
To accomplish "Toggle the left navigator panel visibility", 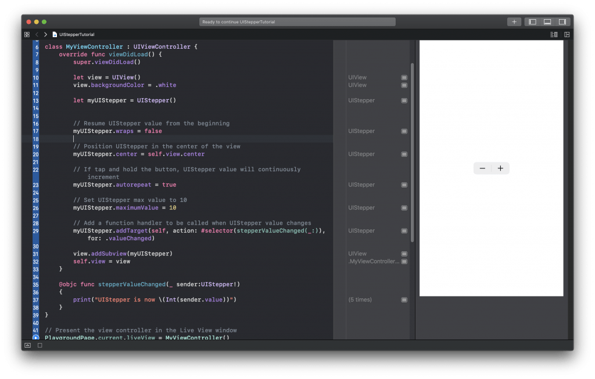I will 532,21.
